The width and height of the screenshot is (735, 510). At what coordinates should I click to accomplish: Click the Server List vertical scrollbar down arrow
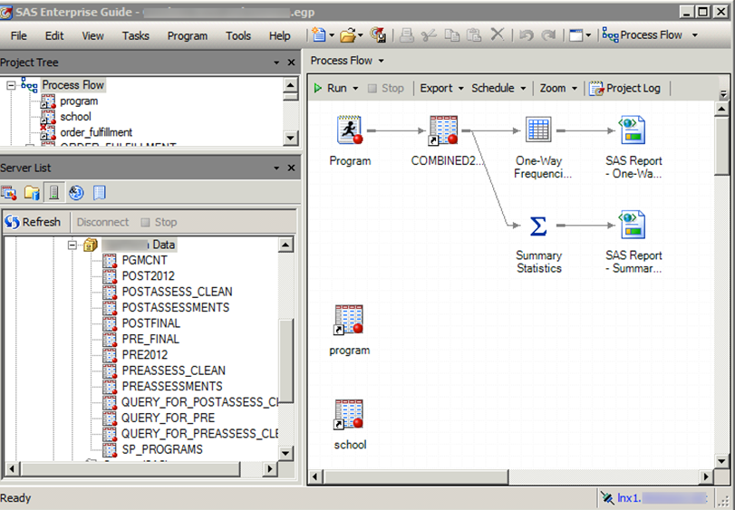pos(286,453)
